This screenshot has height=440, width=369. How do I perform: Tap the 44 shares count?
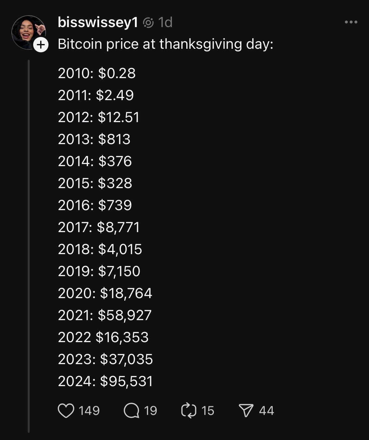point(266,410)
